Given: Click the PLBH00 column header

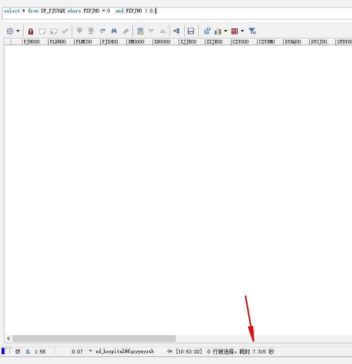Looking at the screenshot, I should 61,42.
